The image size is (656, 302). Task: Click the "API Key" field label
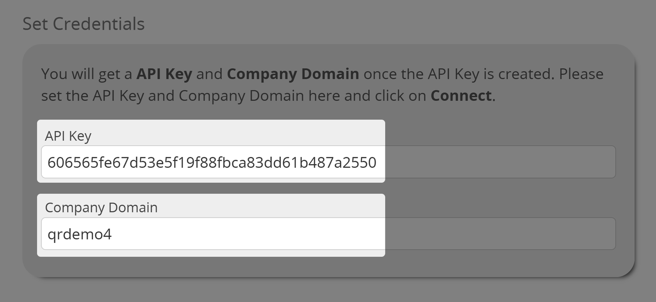coord(68,136)
